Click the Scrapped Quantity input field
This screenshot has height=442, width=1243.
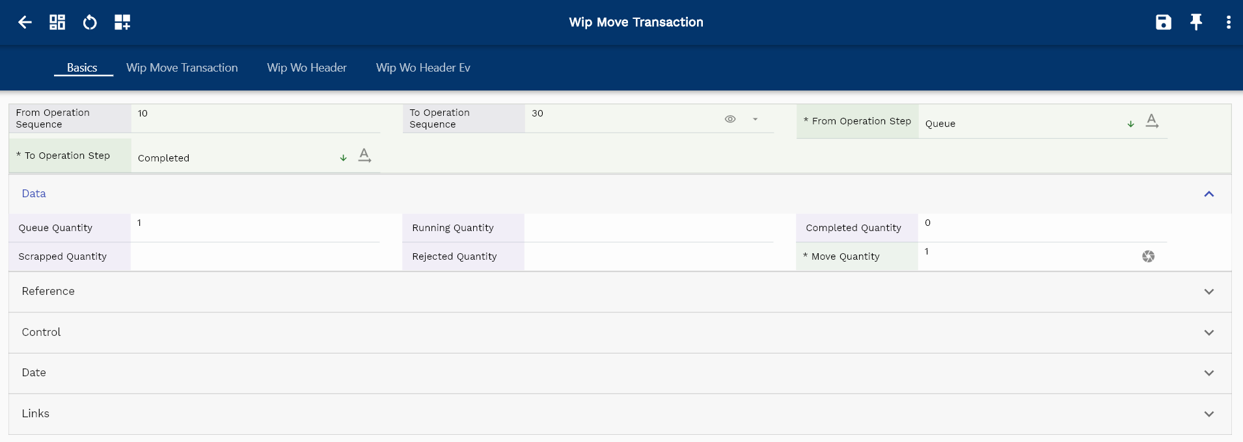[255, 256]
